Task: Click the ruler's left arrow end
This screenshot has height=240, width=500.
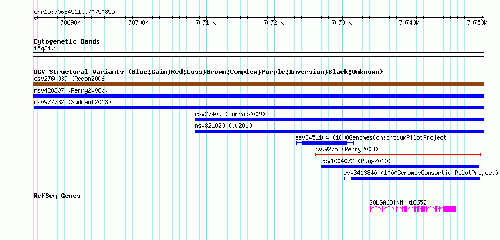Action: (35, 17)
